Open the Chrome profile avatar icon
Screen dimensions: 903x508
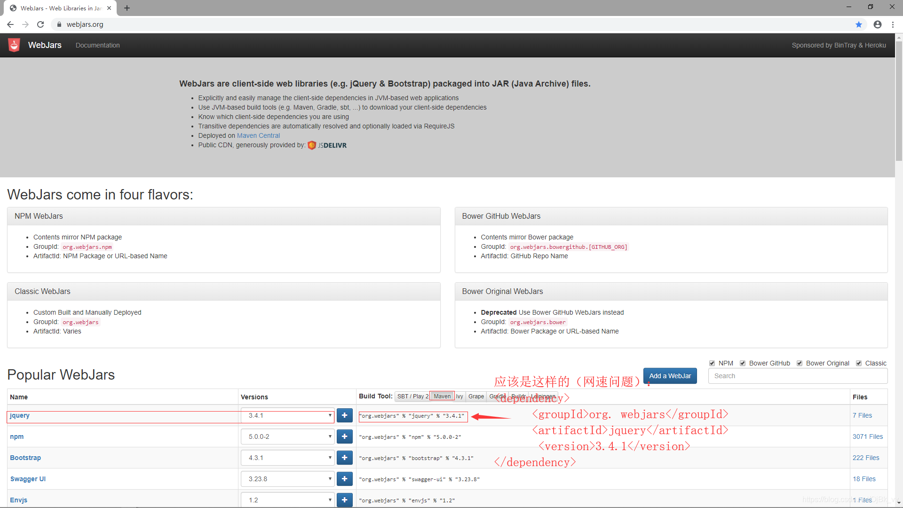coord(877,24)
